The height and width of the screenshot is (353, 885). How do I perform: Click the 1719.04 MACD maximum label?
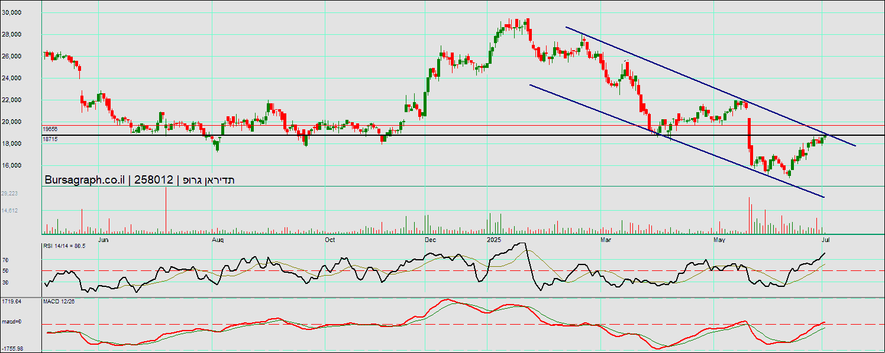click(11, 301)
